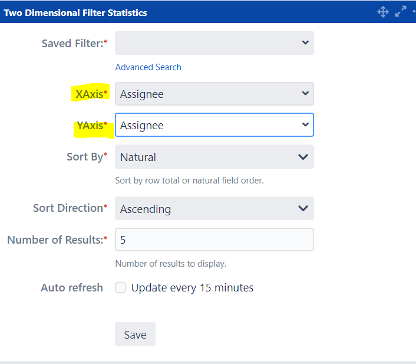Open the Sort By dropdown showing Natural

coord(214,157)
